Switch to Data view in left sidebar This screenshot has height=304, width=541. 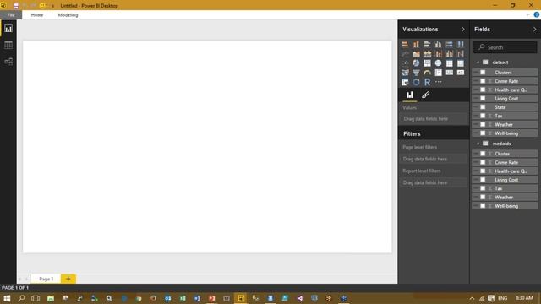click(x=8, y=45)
